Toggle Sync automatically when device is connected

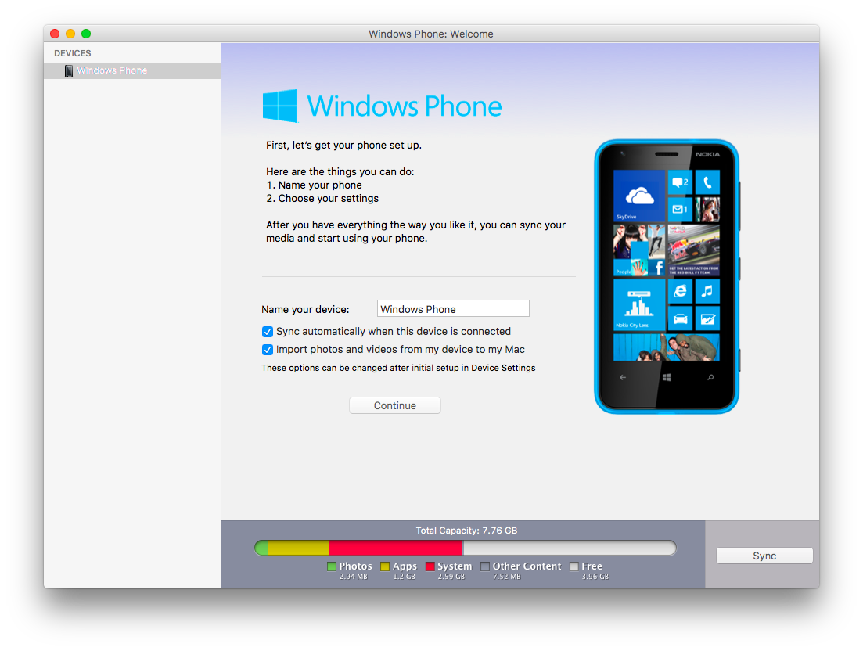268,332
